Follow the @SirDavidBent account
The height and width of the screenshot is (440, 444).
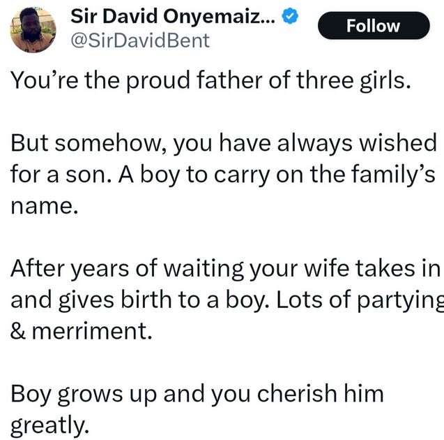point(374,26)
